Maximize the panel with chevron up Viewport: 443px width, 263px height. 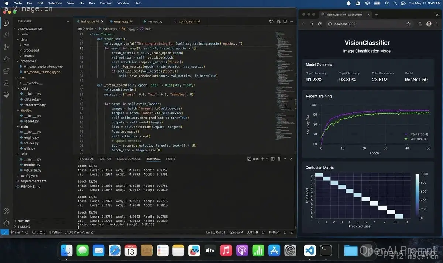[x=285, y=159]
